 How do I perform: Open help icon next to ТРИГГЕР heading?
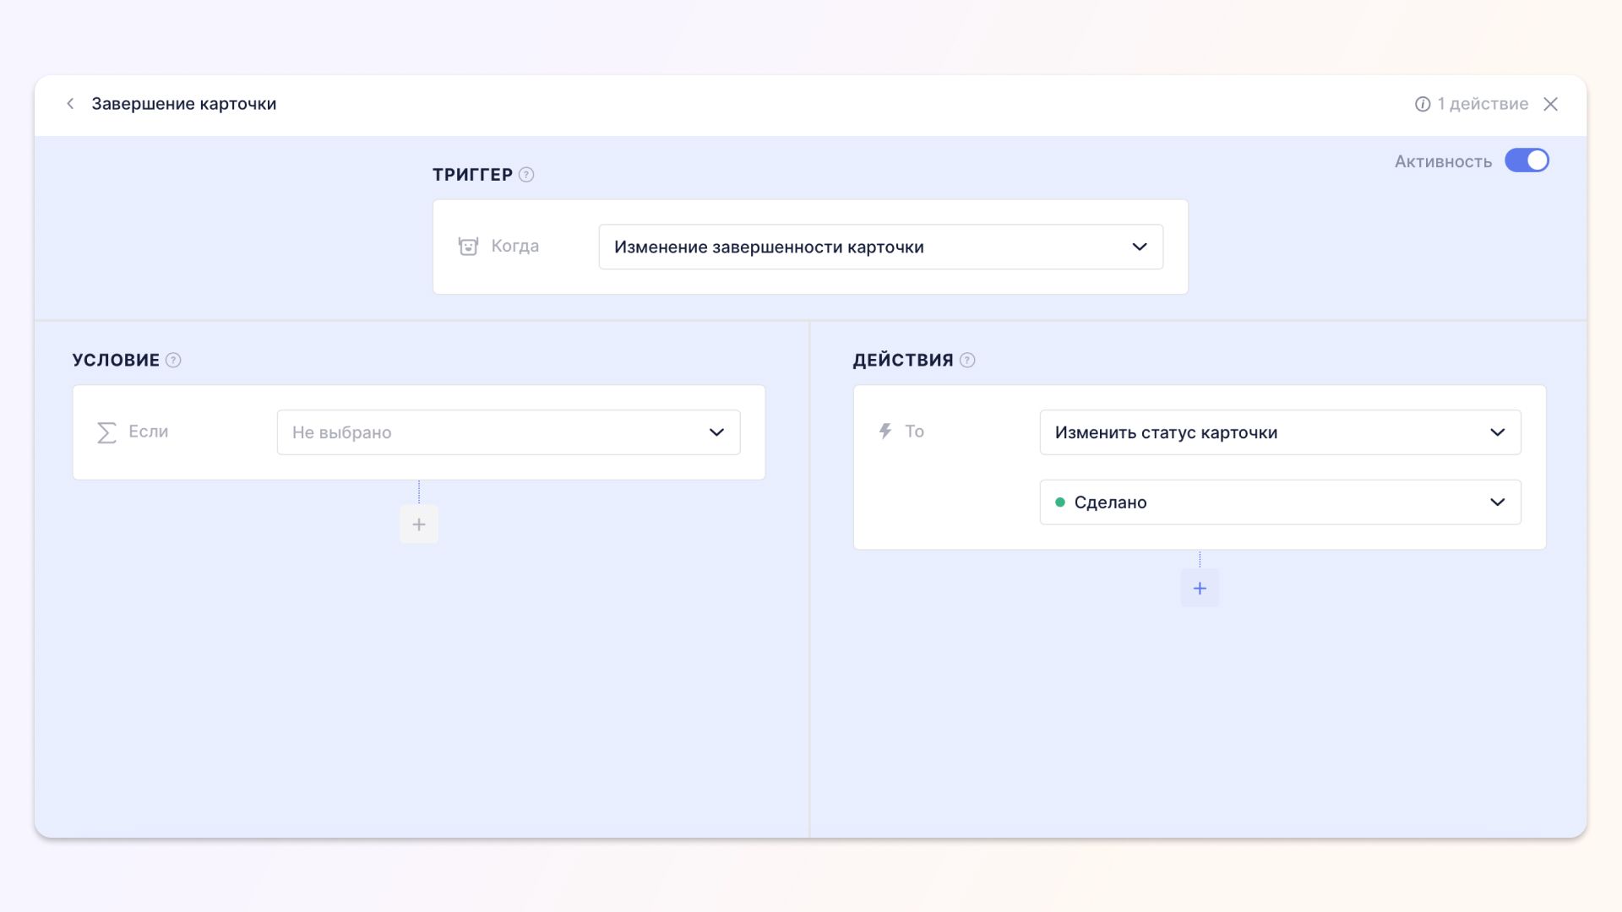[x=526, y=175]
